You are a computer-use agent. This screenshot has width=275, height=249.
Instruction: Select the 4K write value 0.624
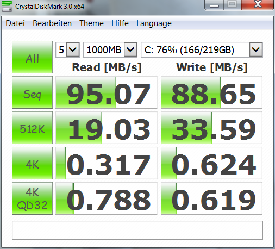click(211, 163)
